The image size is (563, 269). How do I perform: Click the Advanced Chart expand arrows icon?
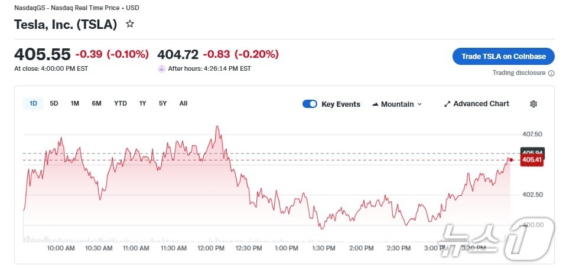(x=447, y=104)
